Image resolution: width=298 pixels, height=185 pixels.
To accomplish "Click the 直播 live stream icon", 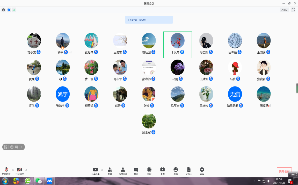I will [162, 170].
